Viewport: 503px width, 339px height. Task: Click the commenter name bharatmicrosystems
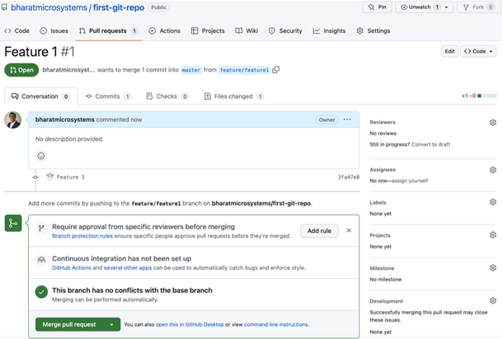point(65,119)
